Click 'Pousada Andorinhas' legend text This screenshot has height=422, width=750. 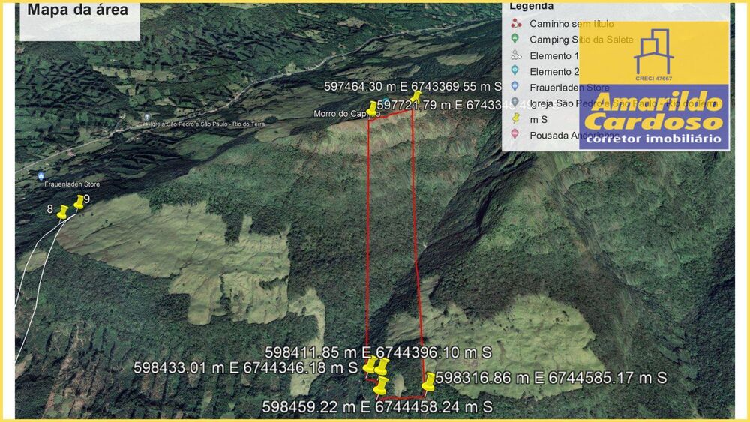[x=574, y=136]
